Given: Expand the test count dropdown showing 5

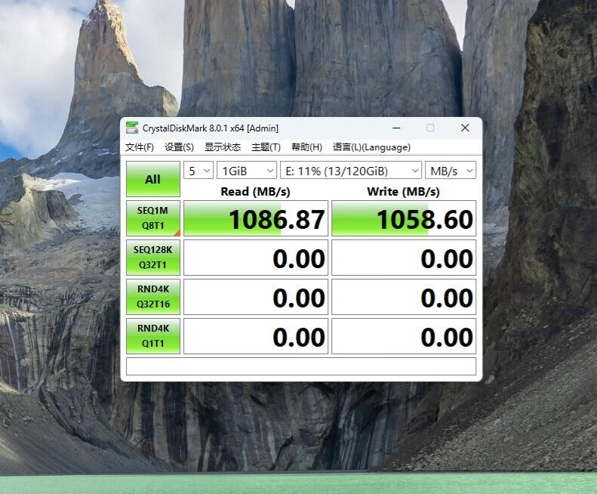Looking at the screenshot, I should pos(198,171).
